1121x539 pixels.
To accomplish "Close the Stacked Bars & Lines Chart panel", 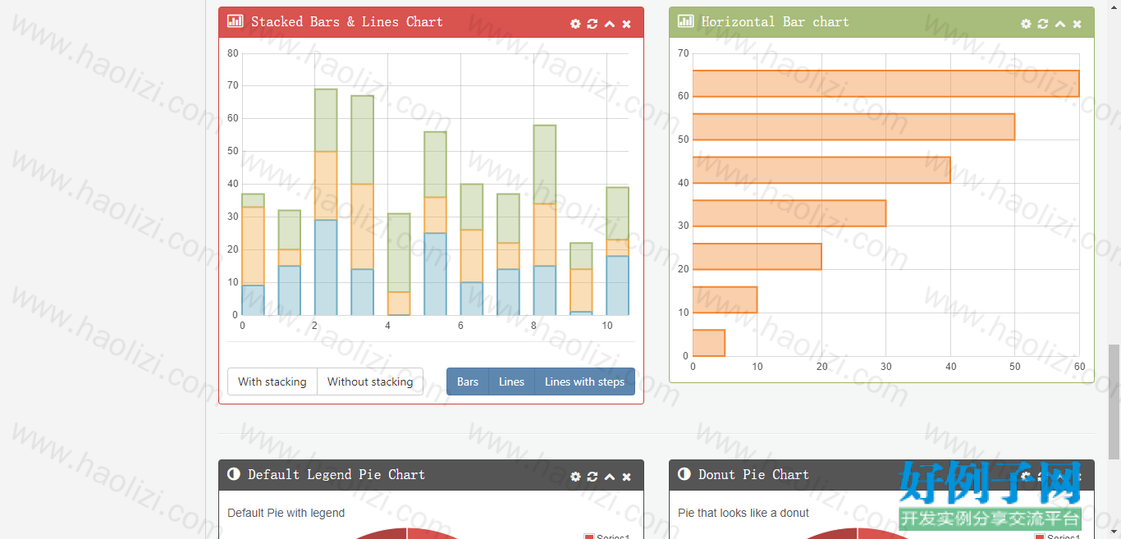I will (627, 24).
